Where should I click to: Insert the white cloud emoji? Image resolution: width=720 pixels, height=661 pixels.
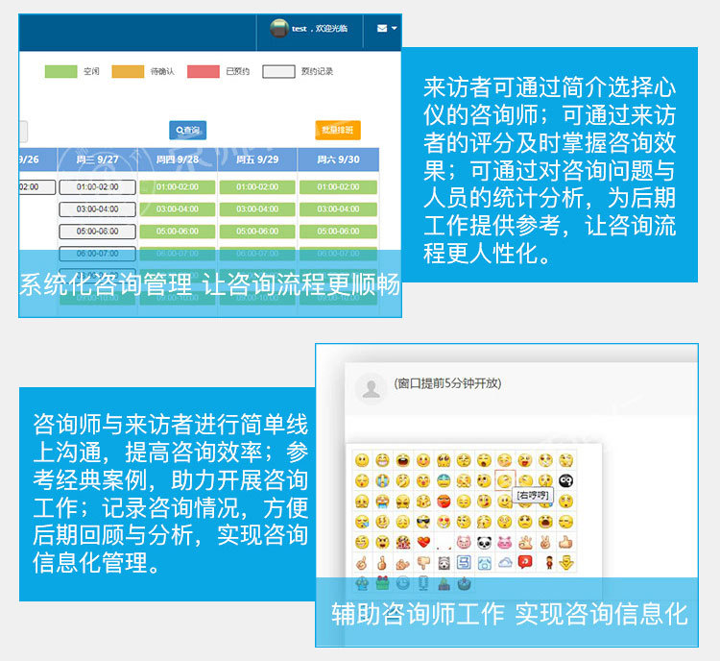coord(505,563)
